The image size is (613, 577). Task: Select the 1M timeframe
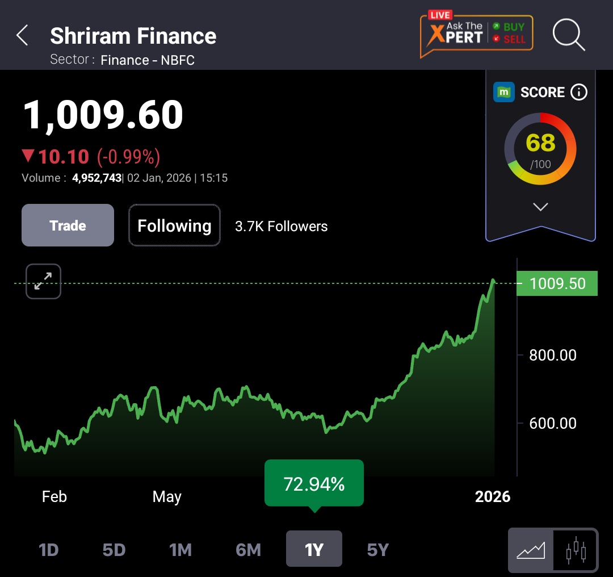coord(180,550)
